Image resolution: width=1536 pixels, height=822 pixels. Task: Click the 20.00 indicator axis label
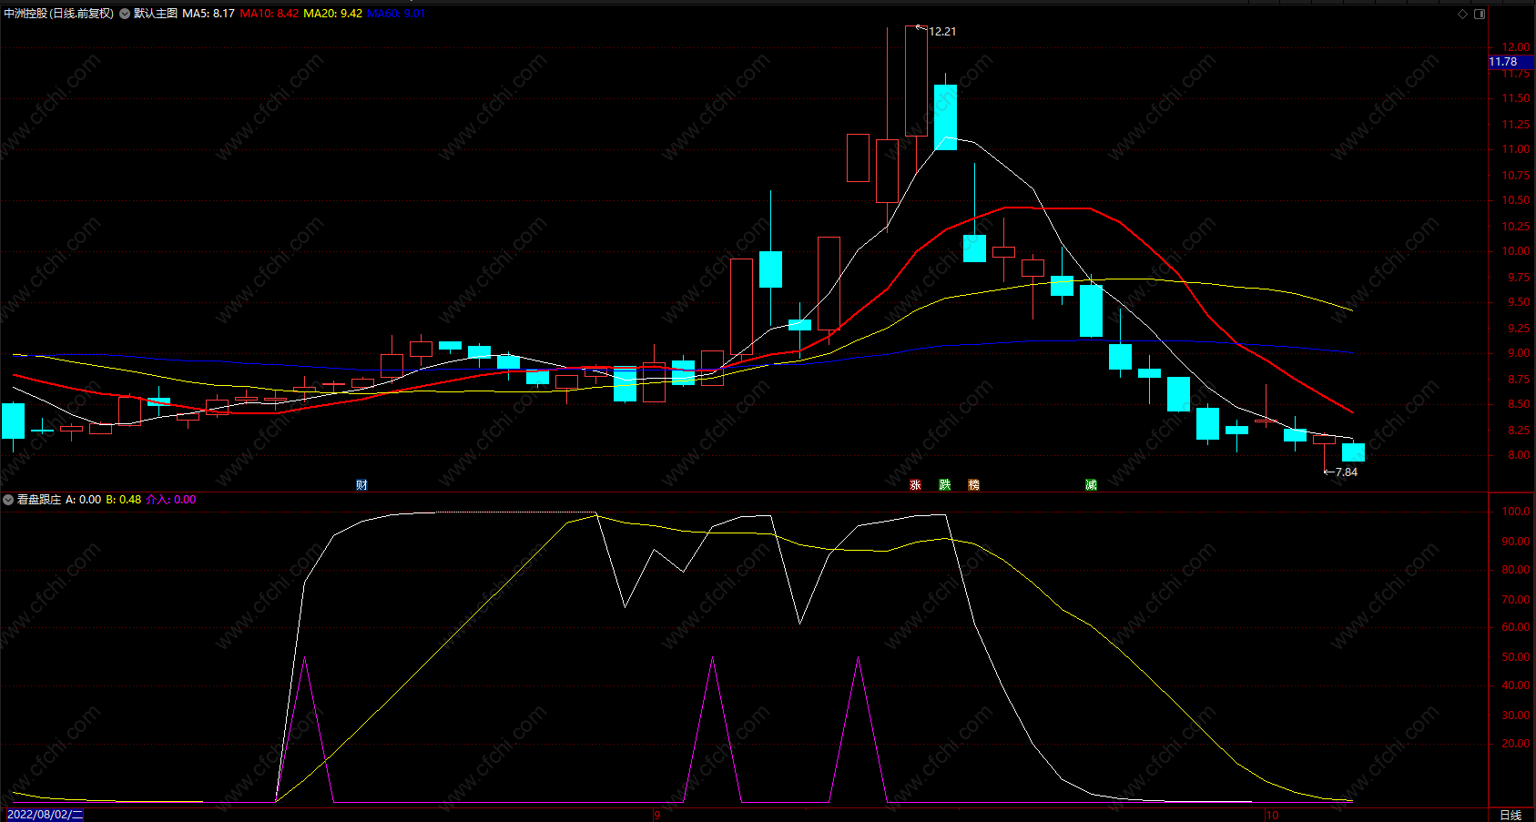click(1516, 744)
